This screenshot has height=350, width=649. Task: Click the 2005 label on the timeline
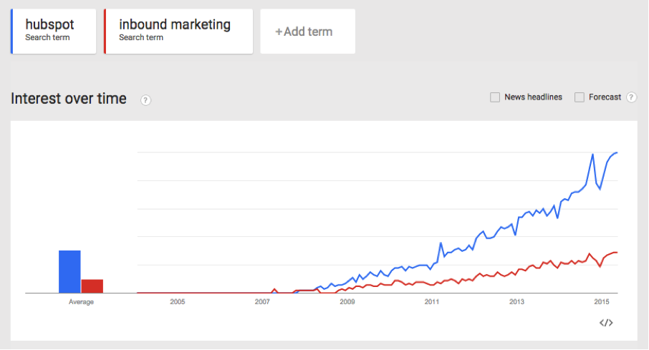tap(177, 302)
